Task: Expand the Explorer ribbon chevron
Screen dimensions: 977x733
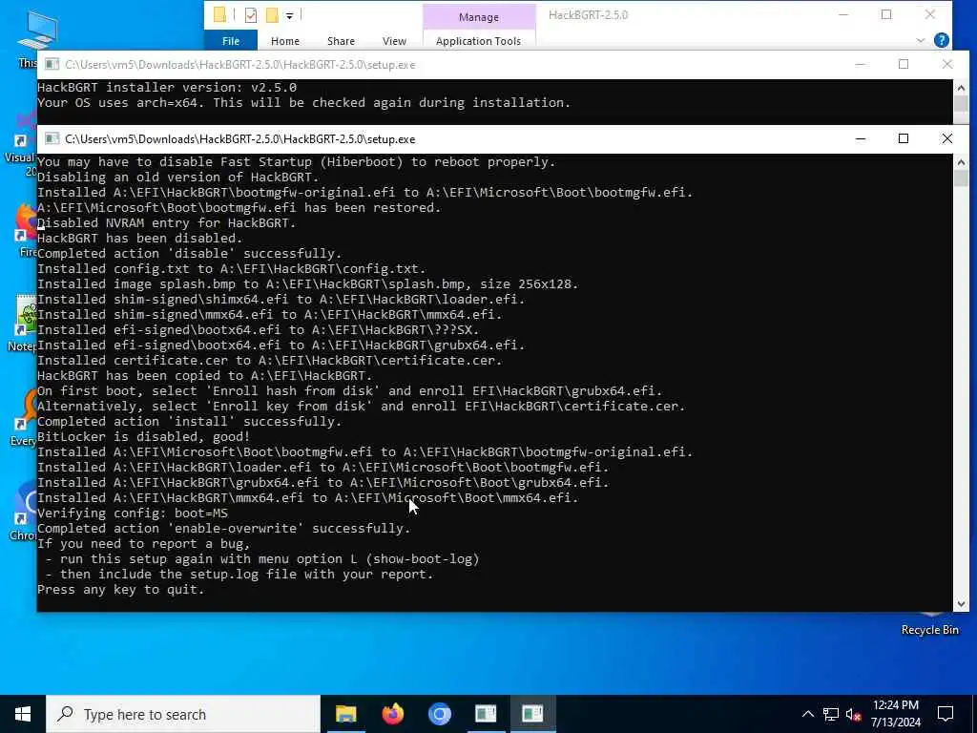Action: pyautogui.click(x=921, y=40)
